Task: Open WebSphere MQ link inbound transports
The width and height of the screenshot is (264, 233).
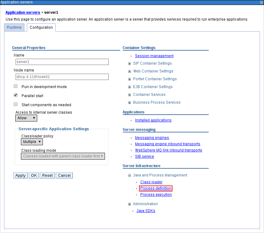Action: tap(168, 150)
